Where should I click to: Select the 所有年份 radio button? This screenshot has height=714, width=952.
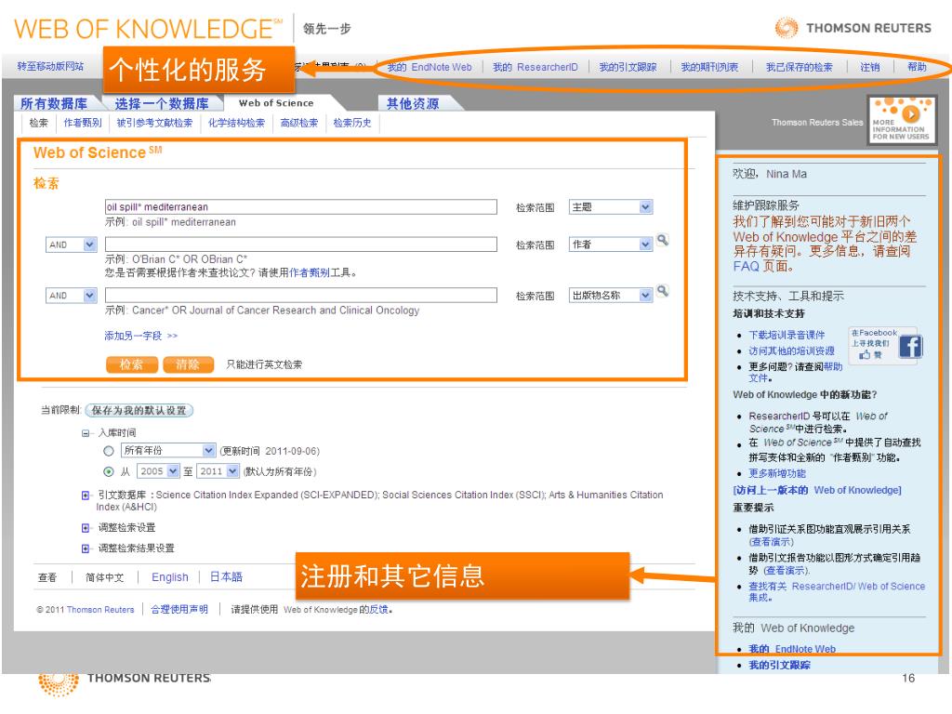point(109,451)
